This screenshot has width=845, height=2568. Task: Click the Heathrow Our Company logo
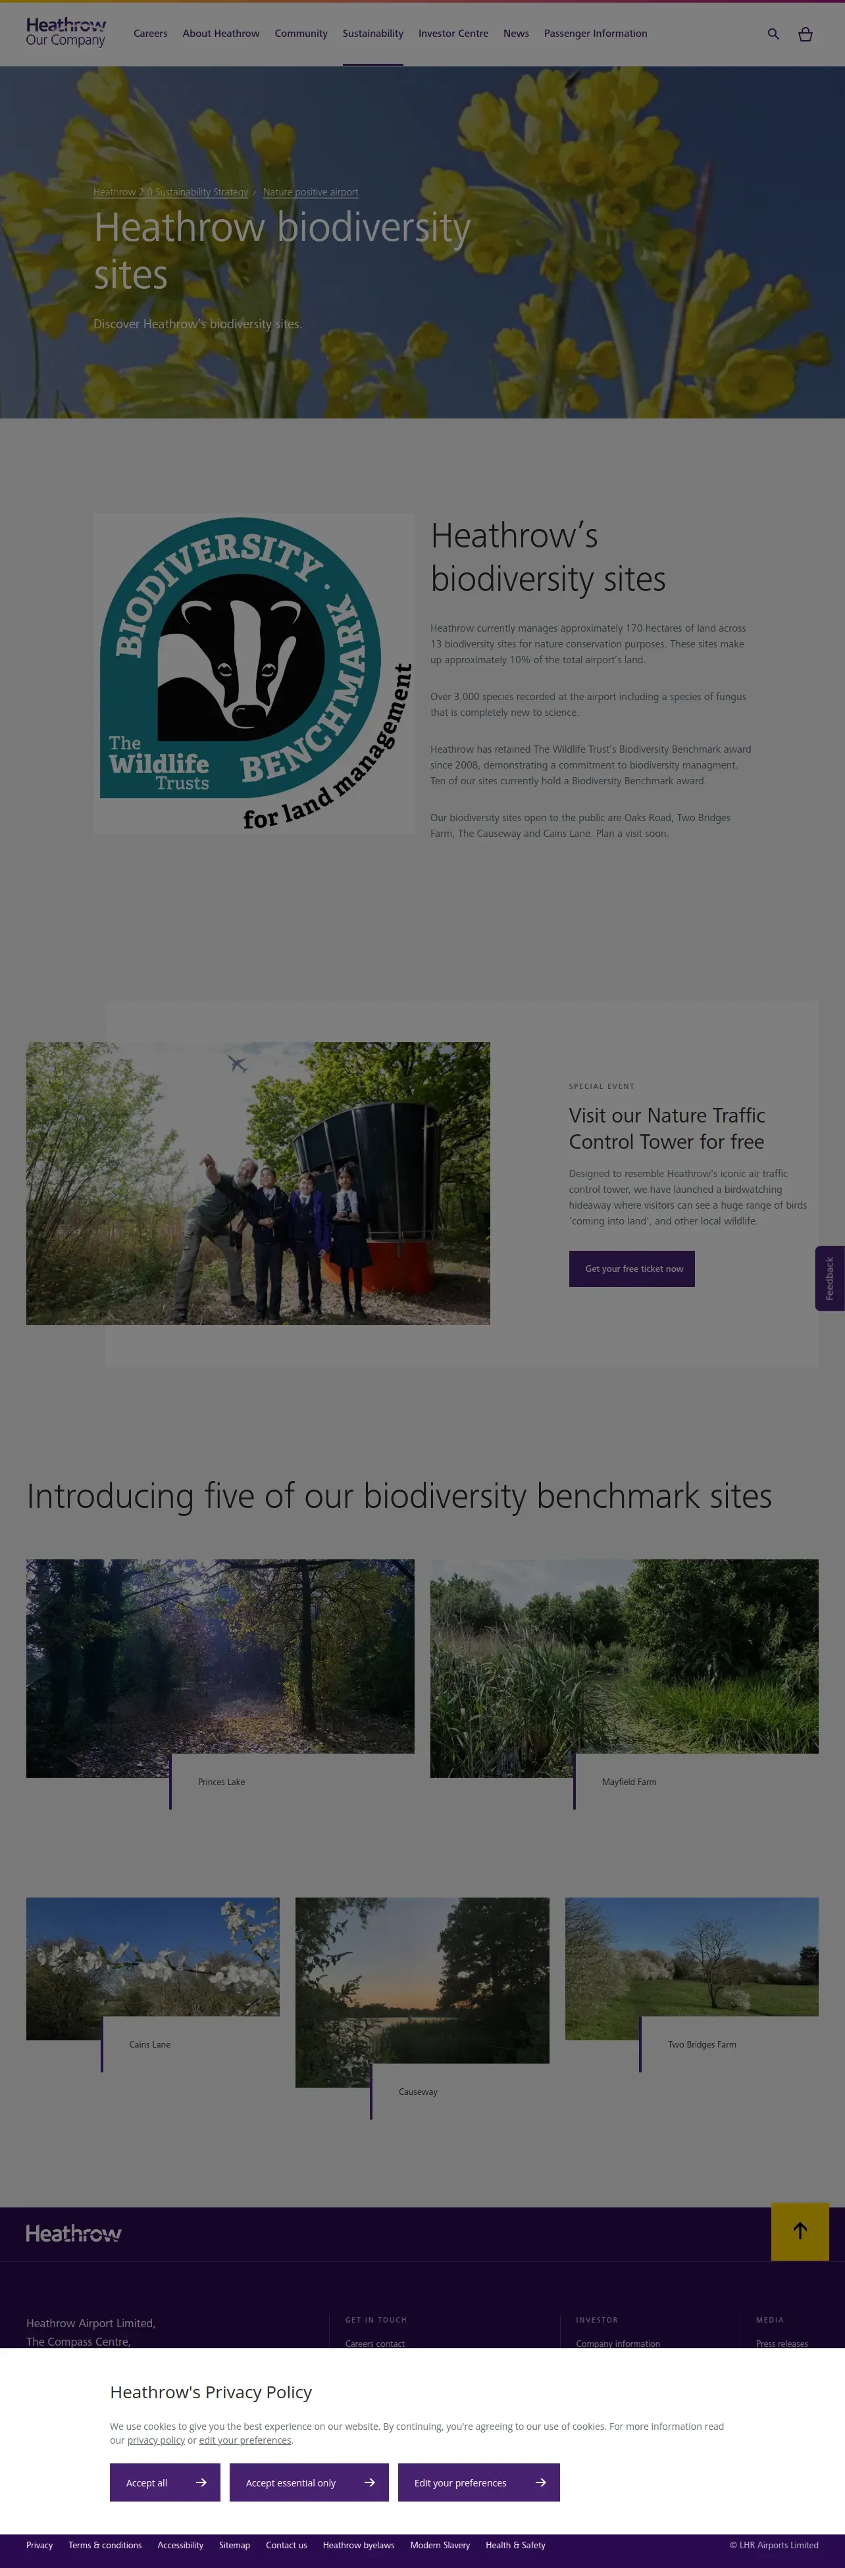pyautogui.click(x=66, y=32)
